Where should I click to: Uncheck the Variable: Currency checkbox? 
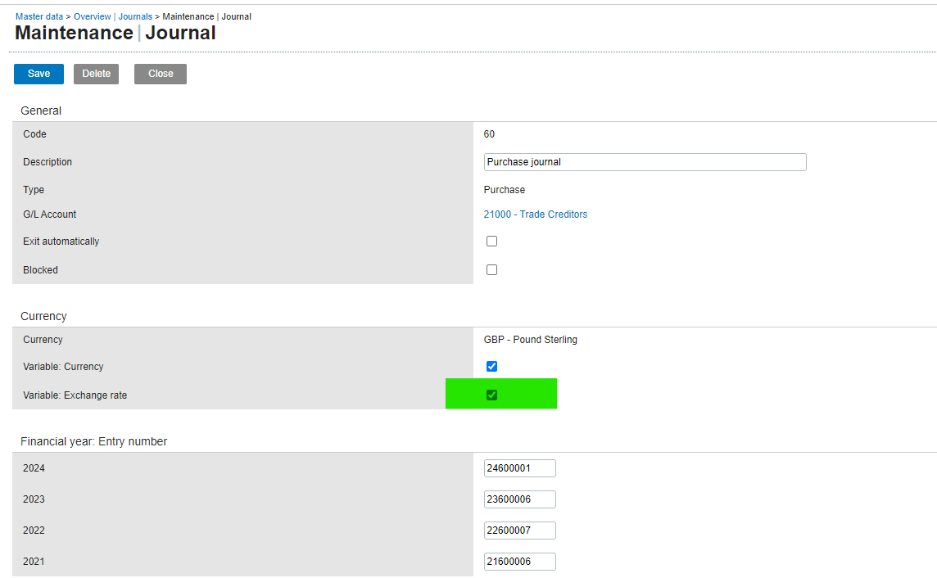tap(491, 367)
